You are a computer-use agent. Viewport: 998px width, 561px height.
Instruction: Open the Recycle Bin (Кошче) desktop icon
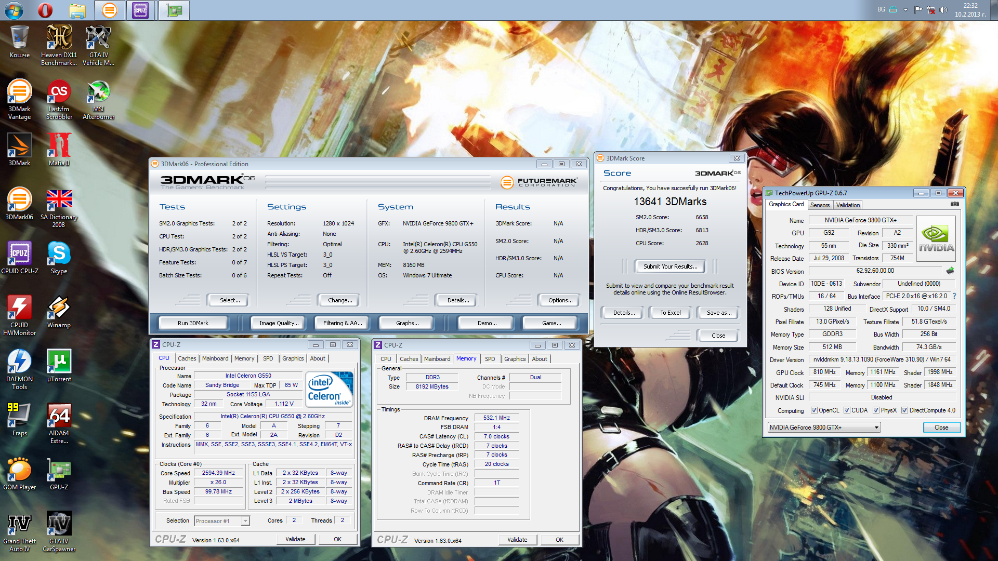[20, 42]
